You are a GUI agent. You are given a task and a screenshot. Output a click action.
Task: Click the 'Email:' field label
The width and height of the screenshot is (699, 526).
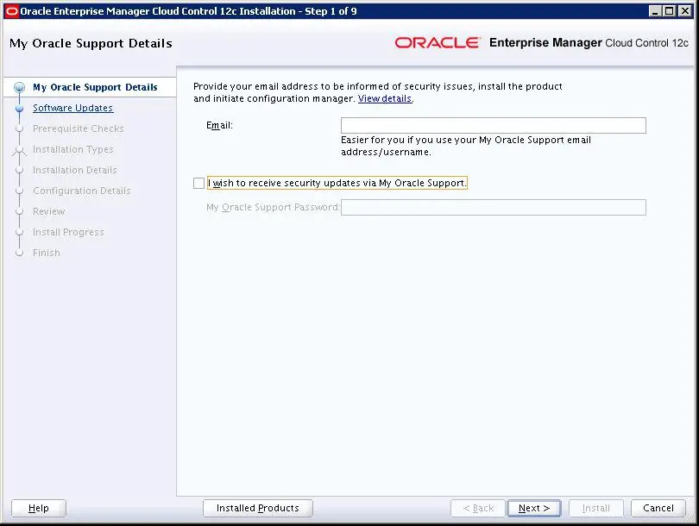pos(219,126)
